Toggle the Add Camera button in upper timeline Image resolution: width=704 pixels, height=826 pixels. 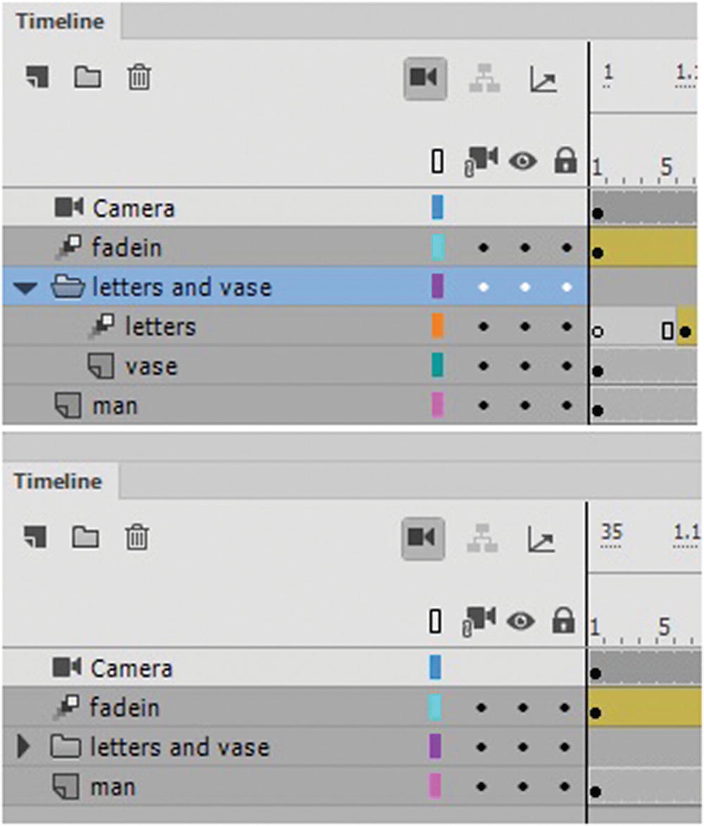tap(425, 78)
